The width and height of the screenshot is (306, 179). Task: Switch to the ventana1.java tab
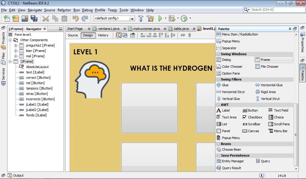pyautogui.click(x=108, y=29)
